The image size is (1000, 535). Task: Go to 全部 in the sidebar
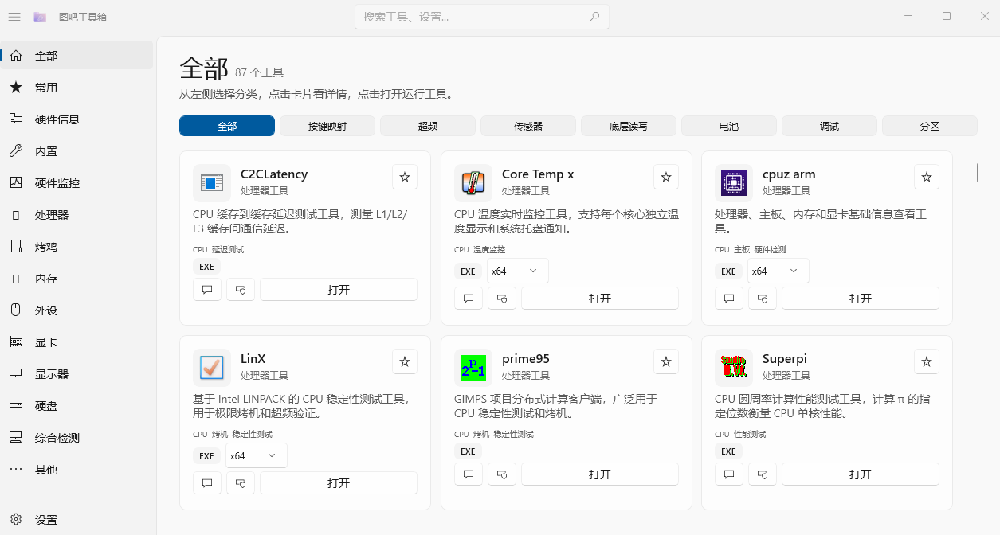pos(76,56)
